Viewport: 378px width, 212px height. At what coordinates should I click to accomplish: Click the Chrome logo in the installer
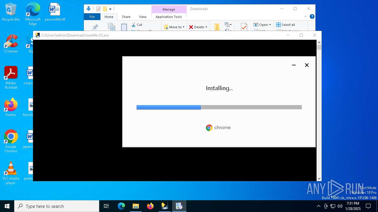(x=218, y=127)
